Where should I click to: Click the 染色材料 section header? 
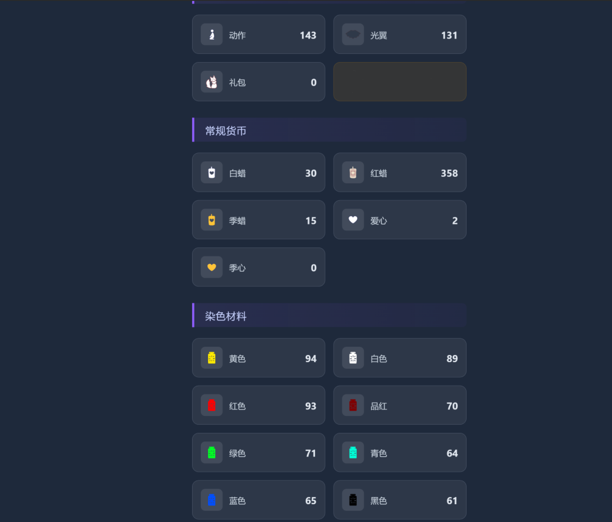(x=226, y=316)
